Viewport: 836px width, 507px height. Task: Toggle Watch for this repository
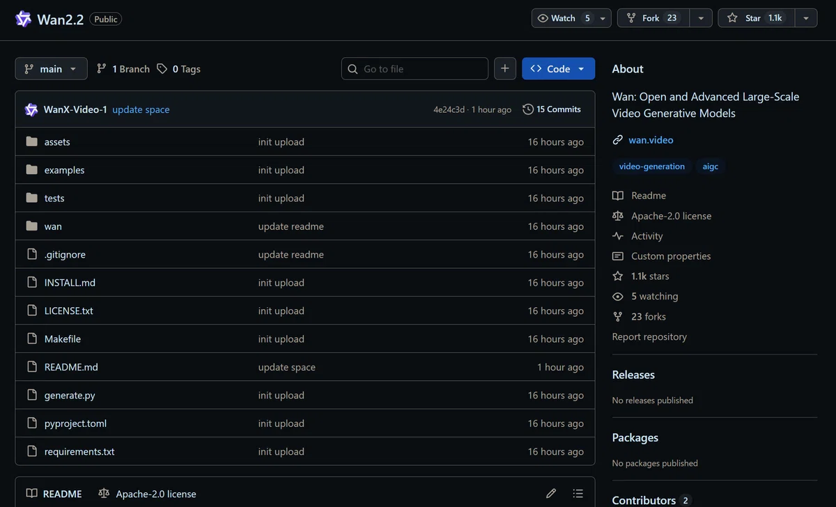pos(563,18)
